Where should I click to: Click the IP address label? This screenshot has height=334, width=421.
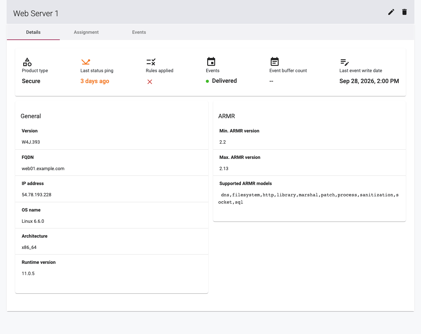point(33,183)
